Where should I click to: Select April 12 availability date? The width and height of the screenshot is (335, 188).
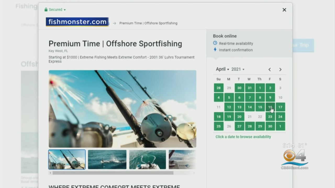point(229,107)
